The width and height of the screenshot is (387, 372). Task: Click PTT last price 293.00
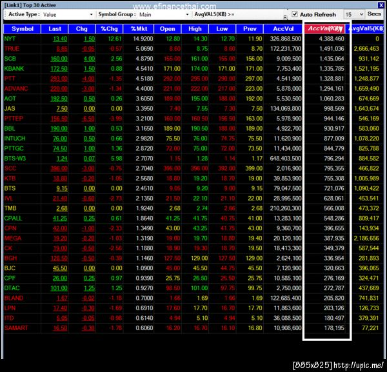59,79
